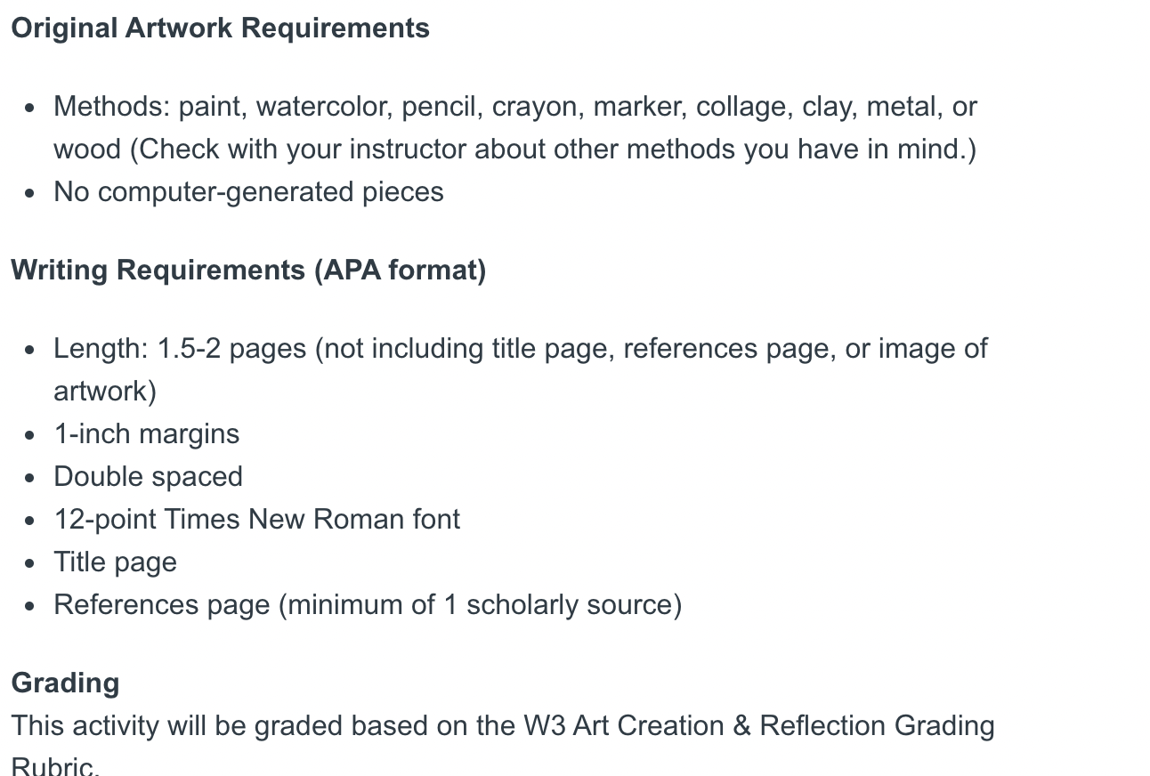The height and width of the screenshot is (776, 1150).
Task: Click the Writing Requirements (APA format) heading
Action: (248, 270)
